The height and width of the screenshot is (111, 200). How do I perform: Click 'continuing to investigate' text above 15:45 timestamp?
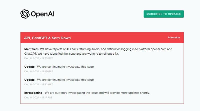coord(62,67)
